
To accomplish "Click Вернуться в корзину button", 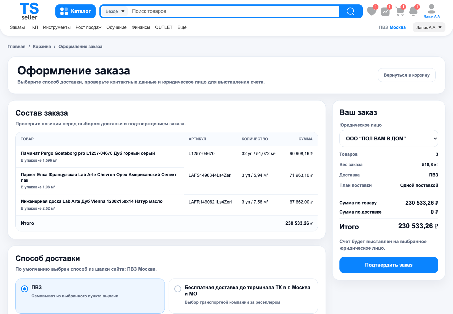I will [x=406, y=75].
